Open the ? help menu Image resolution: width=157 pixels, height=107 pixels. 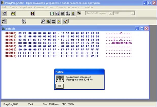(82, 7)
